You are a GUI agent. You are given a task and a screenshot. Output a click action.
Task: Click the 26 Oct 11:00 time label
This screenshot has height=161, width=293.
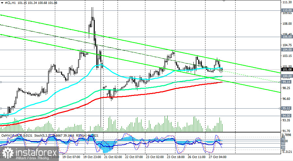[197, 157]
